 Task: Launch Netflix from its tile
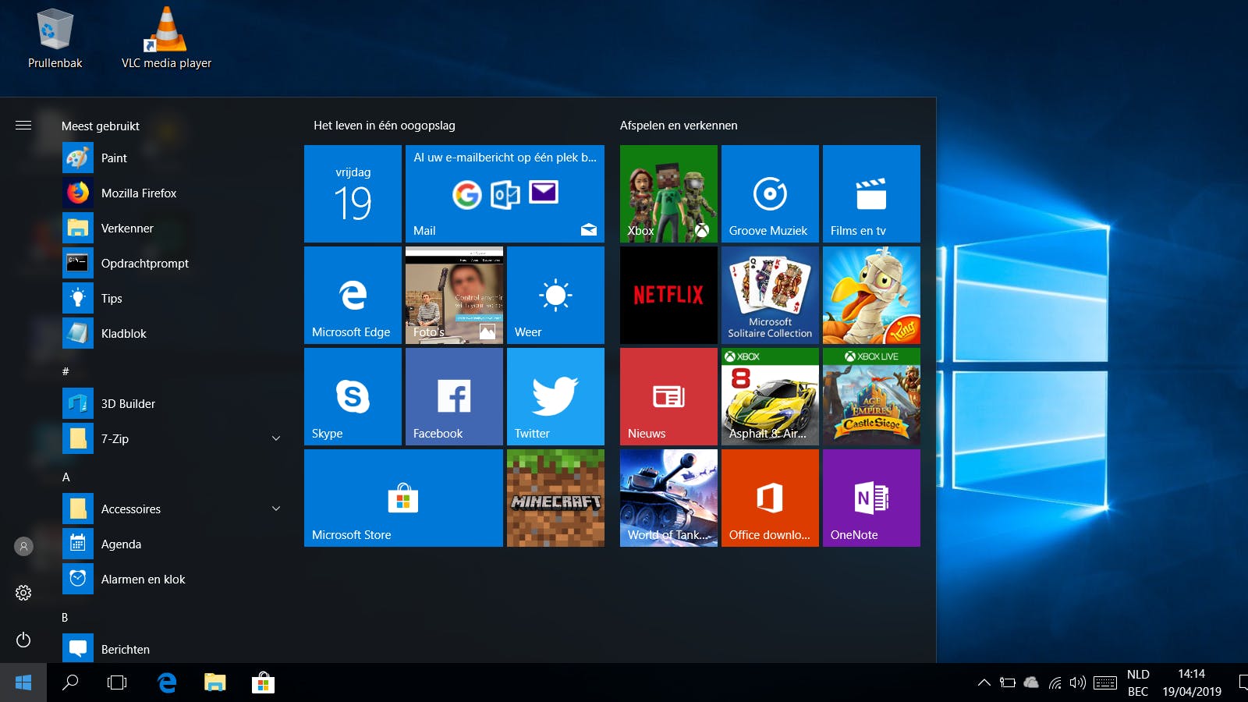[668, 295]
